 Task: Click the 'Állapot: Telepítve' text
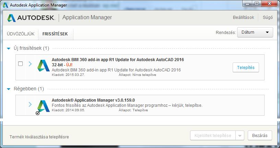pos(133,110)
